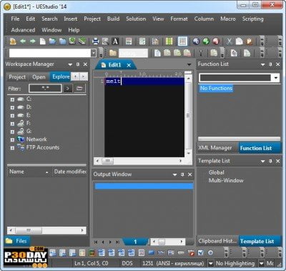Open the encoding dropdown in status bar
The width and height of the screenshot is (286, 271).
tap(211, 263)
